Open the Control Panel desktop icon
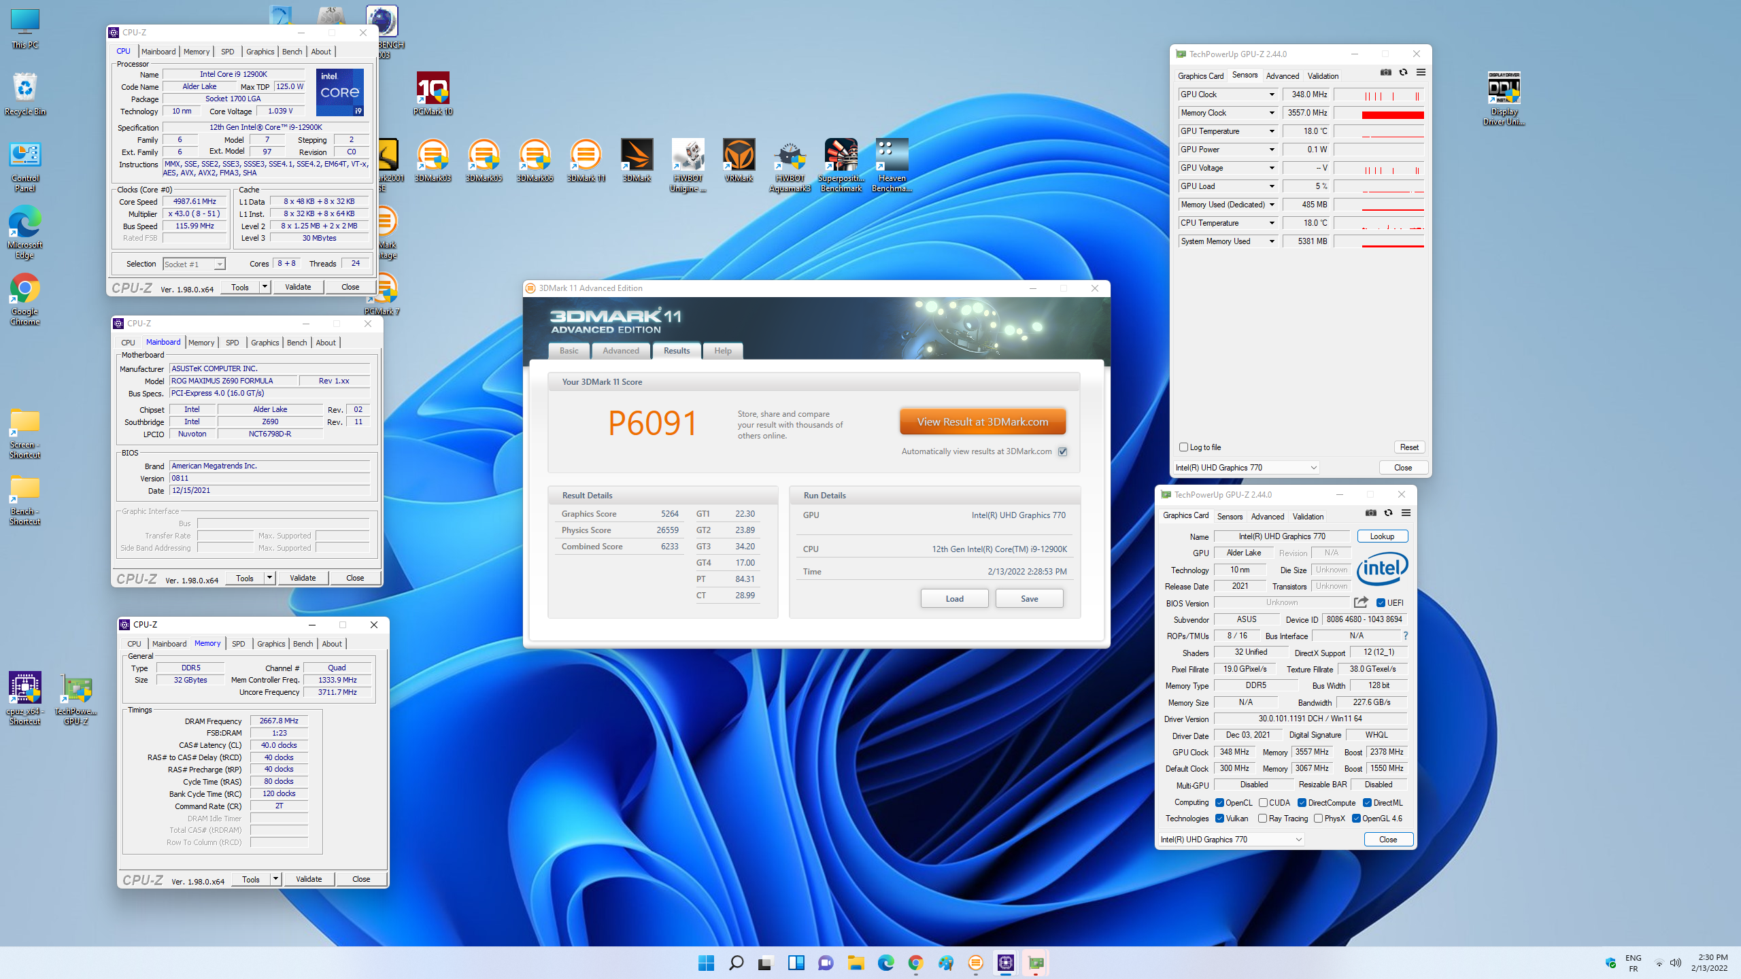Viewport: 1741px width, 979px height. click(25, 167)
